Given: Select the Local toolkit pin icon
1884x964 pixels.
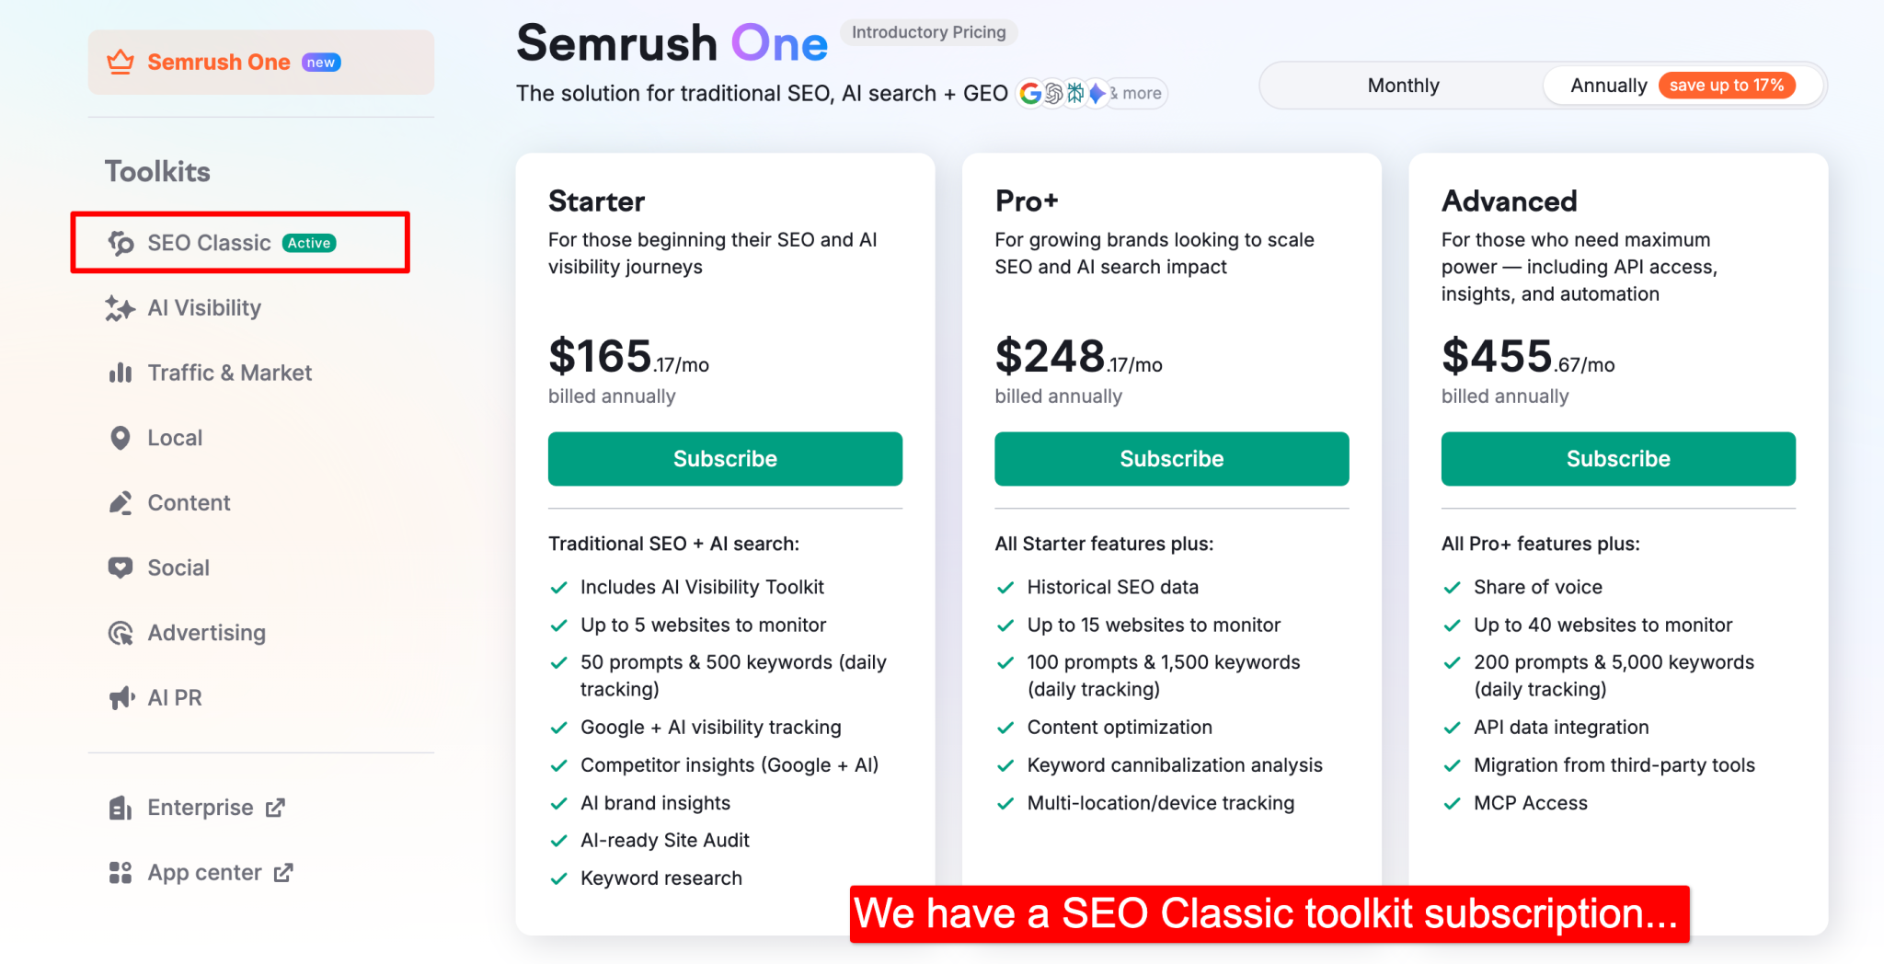Looking at the screenshot, I should (x=121, y=437).
